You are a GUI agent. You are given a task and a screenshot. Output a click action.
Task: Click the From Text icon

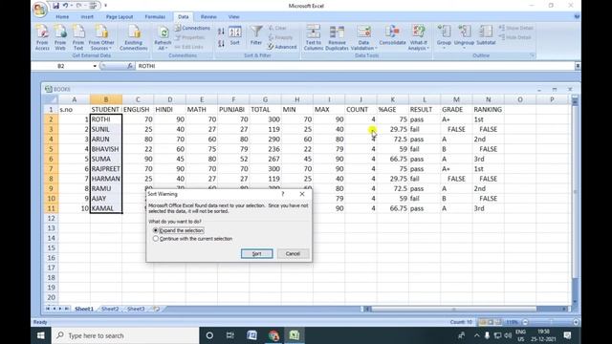78,37
